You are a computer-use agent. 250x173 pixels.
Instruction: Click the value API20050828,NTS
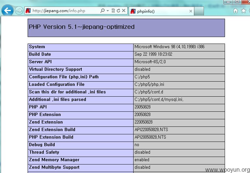tap(150, 137)
